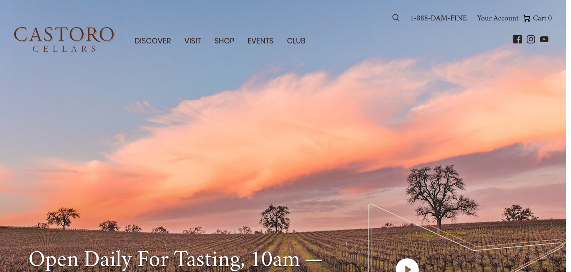Click the large oak tree in hero photo

click(x=439, y=196)
